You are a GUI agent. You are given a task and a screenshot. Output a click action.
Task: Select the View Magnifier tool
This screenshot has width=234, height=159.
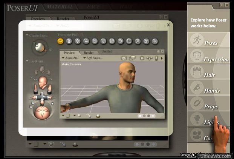coord(138,41)
